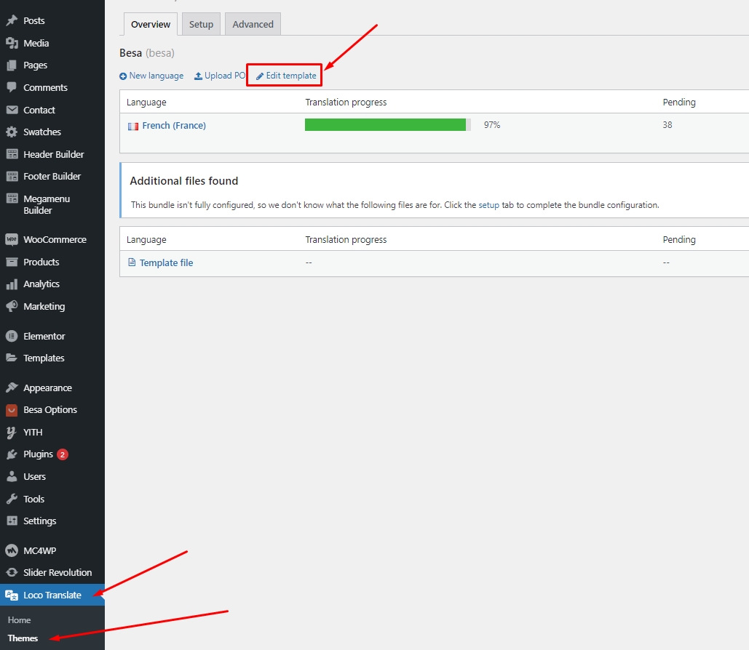Open the Template file link
The width and height of the screenshot is (749, 650).
pyautogui.click(x=166, y=263)
